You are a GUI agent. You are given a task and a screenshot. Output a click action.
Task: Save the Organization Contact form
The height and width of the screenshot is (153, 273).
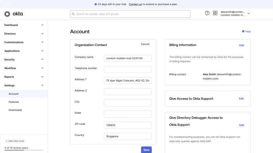click(x=146, y=150)
